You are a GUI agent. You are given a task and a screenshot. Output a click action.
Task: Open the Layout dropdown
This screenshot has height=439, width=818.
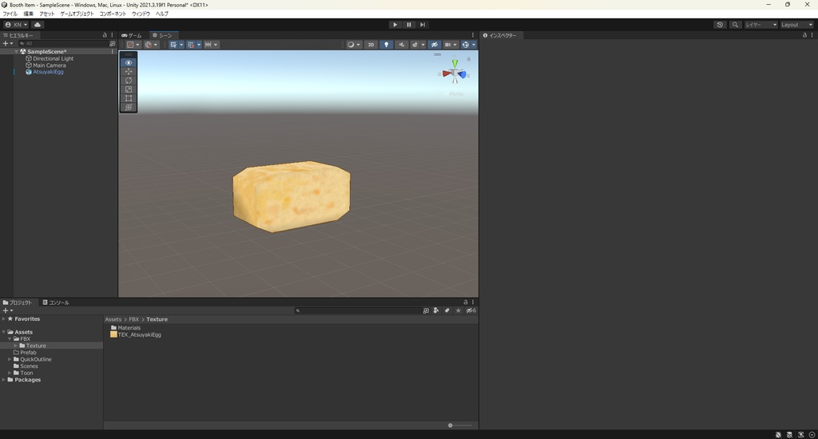(796, 25)
